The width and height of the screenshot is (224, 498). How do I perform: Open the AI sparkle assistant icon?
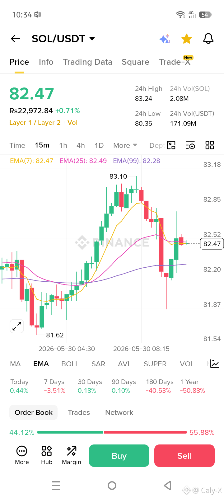click(x=165, y=39)
